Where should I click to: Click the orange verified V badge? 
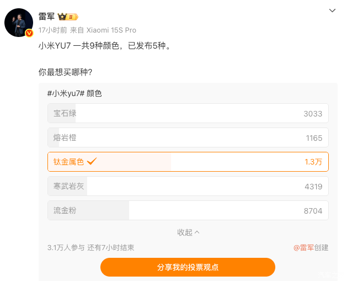29,33
